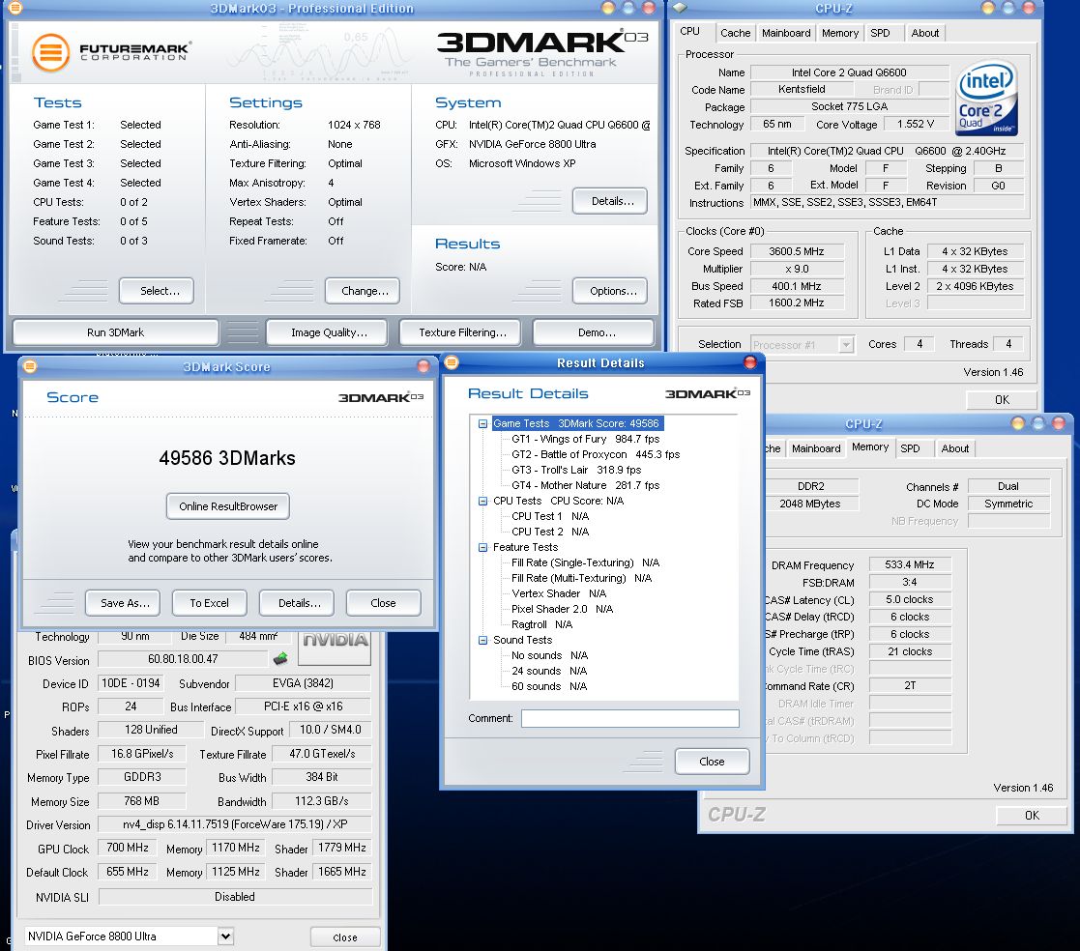The image size is (1080, 951).
Task: Collapse the Game Tests tree node
Action: click(x=482, y=423)
